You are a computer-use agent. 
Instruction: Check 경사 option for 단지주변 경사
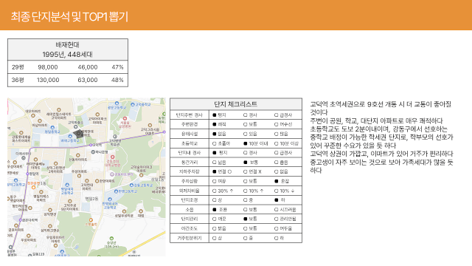246,115
